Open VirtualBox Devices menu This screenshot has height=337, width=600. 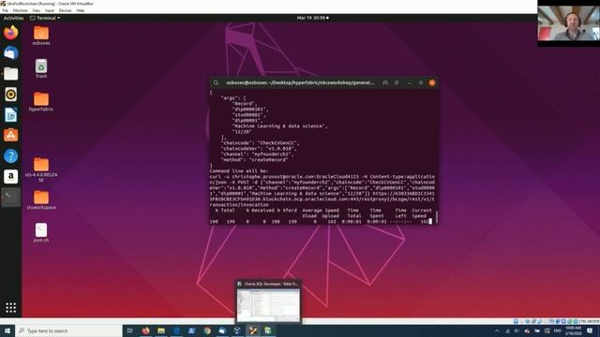coord(65,10)
